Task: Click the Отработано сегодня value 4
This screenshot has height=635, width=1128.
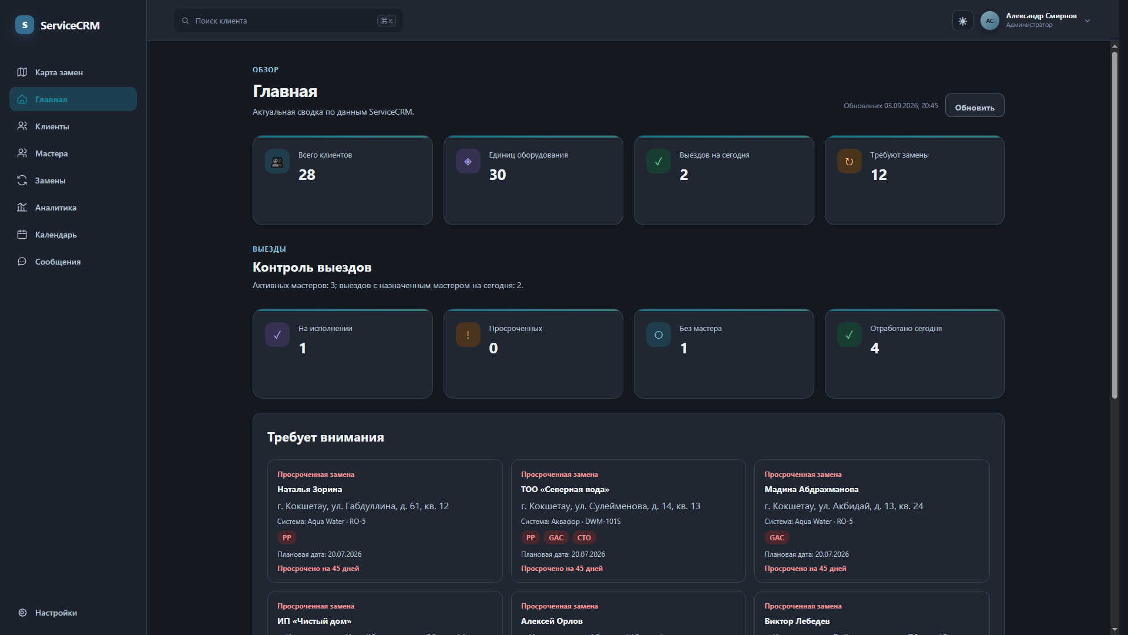Action: [875, 348]
